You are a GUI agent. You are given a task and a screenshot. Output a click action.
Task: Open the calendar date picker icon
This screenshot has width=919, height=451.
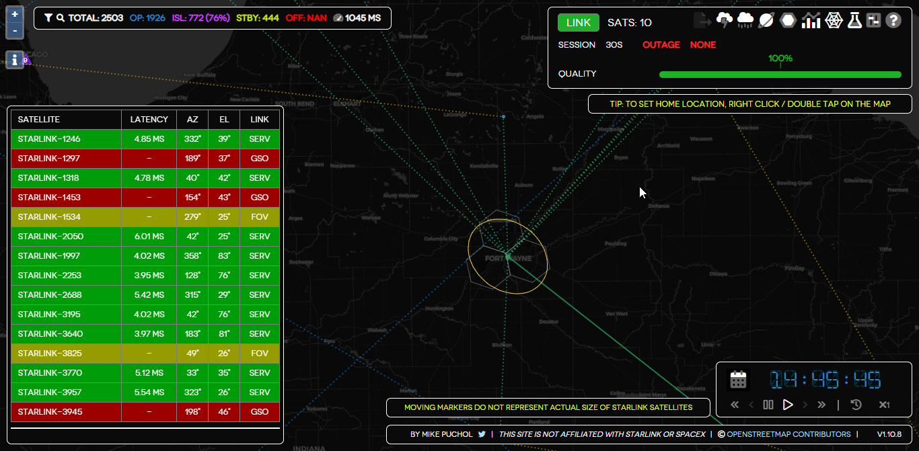tap(739, 380)
